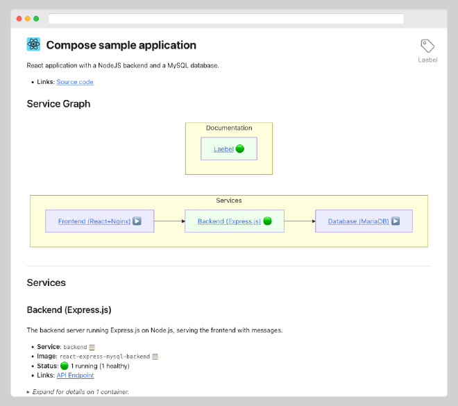Click the text '1 running (1 healthy)'
458x406 pixels.
pos(100,366)
